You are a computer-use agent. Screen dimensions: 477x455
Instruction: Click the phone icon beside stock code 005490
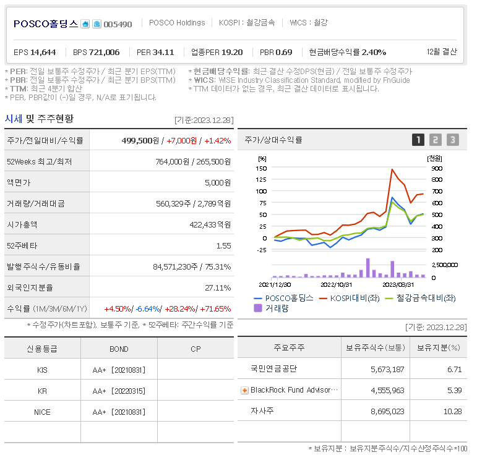97,23
